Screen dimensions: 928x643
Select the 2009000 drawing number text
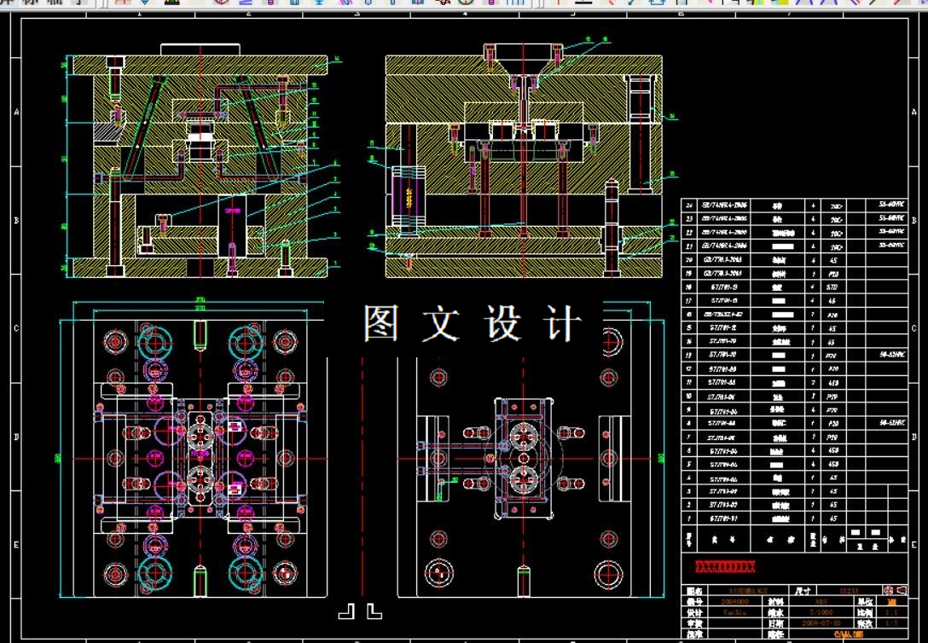734,601
